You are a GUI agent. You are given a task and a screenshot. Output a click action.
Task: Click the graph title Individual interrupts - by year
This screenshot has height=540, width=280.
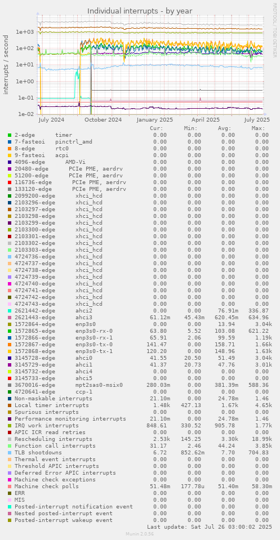pyautogui.click(x=140, y=11)
